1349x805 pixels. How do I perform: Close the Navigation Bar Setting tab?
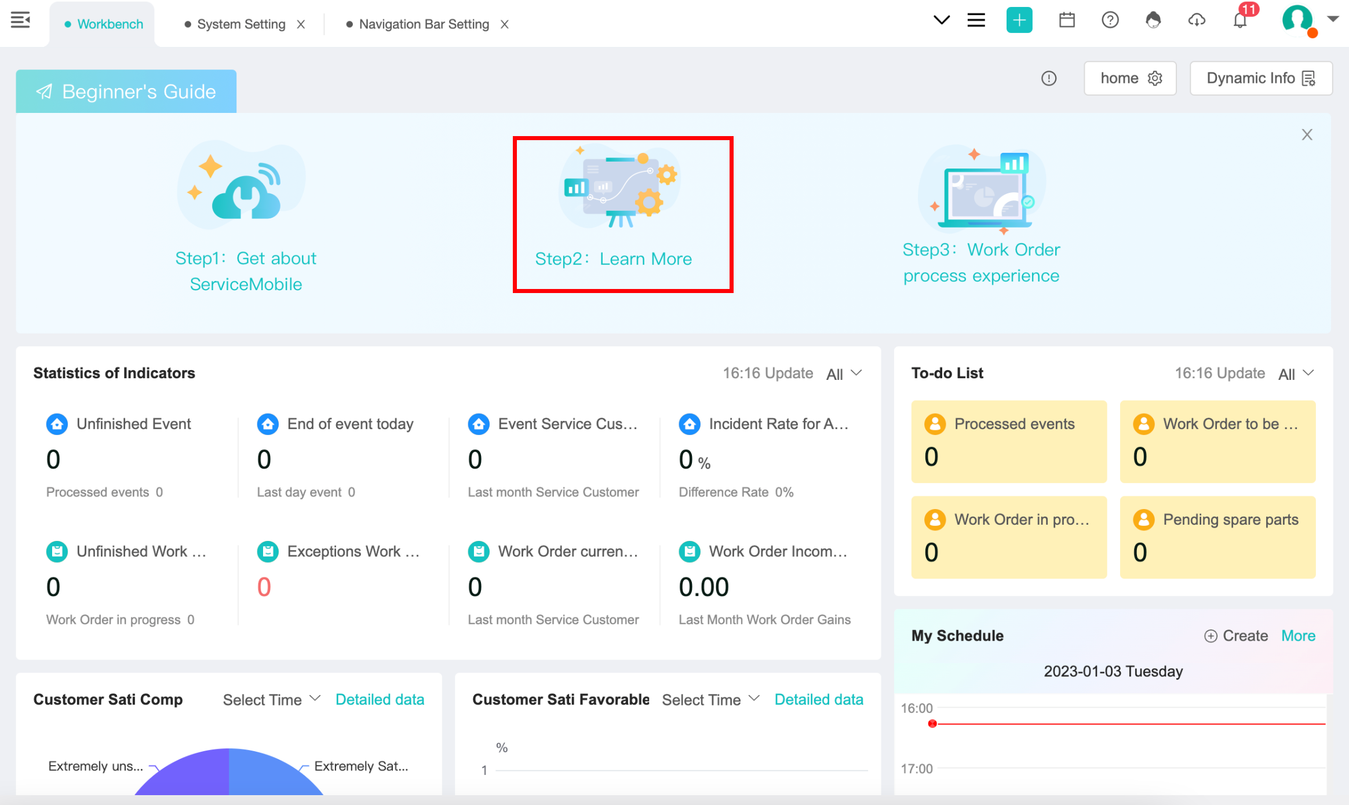click(x=505, y=24)
